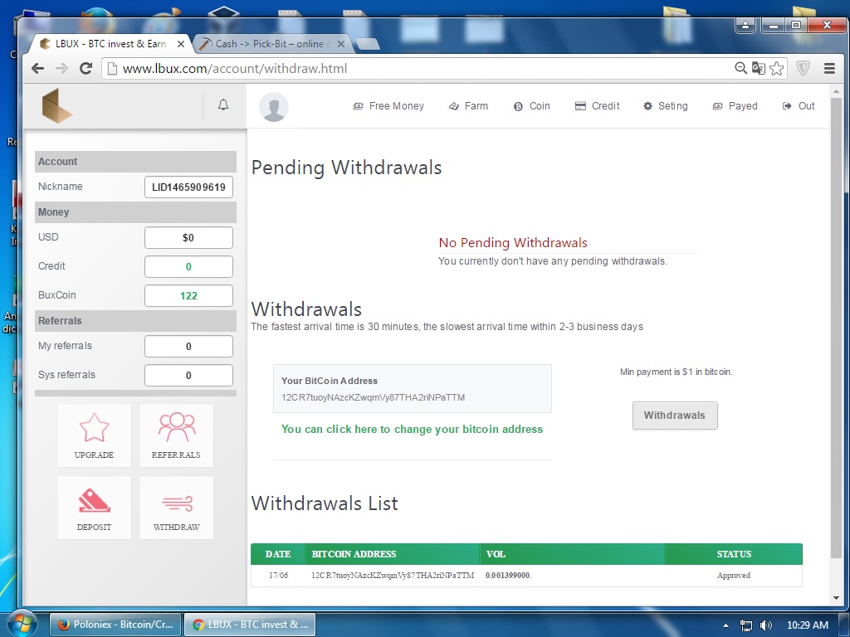This screenshot has width=850, height=637.
Task: Click the shield extension icon
Action: coord(803,68)
